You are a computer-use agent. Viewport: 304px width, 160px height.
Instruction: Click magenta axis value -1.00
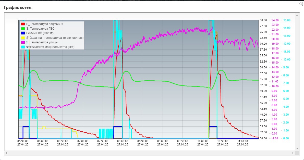[x=275, y=138]
